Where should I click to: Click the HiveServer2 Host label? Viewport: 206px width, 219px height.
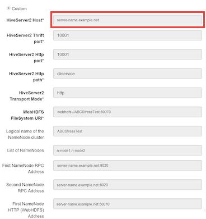click(25, 20)
